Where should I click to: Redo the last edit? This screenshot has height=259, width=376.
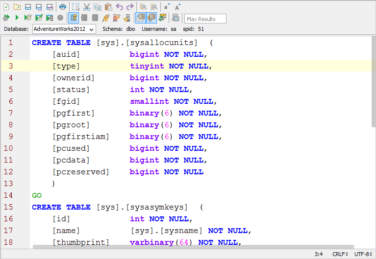point(130,7)
